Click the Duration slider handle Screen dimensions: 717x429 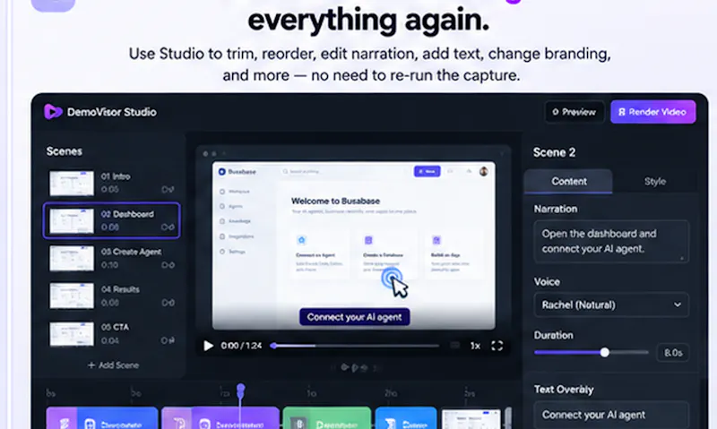click(x=604, y=352)
